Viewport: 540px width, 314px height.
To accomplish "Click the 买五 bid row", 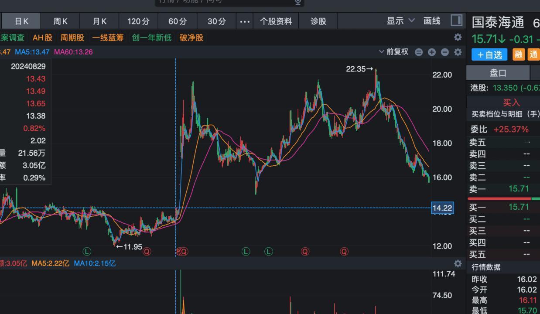I will pos(503,254).
